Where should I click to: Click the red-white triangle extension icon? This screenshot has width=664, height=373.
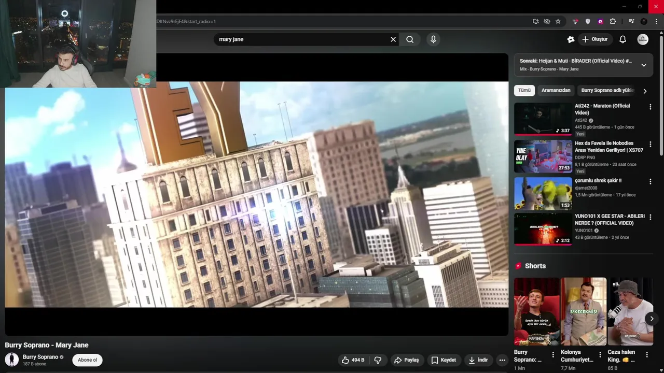click(x=575, y=21)
